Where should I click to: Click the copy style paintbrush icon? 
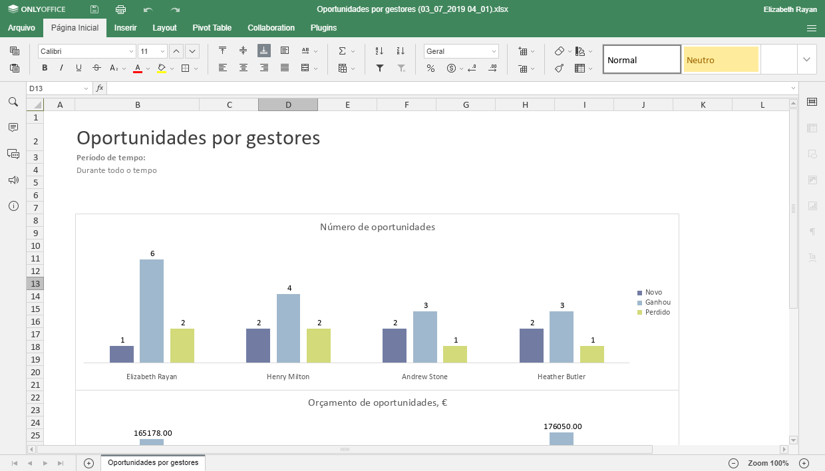[x=560, y=68]
